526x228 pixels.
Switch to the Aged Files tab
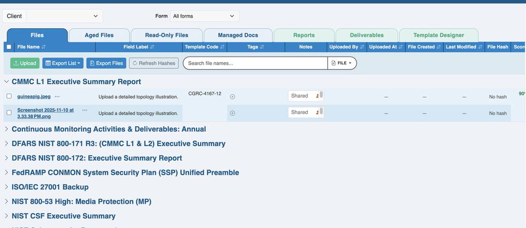click(x=99, y=35)
